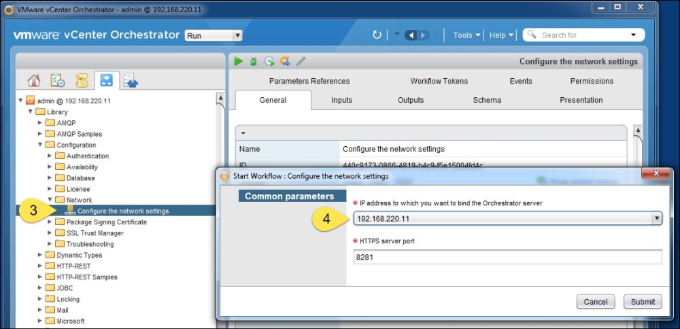
Task: Select the Dynamic Types folder
Action: (x=80, y=255)
